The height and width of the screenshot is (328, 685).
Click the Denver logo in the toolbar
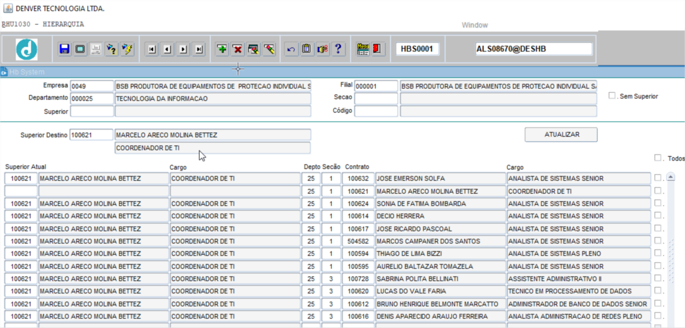26,49
